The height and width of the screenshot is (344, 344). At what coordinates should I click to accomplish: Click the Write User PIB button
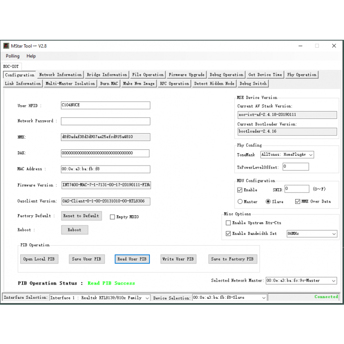click(178, 259)
